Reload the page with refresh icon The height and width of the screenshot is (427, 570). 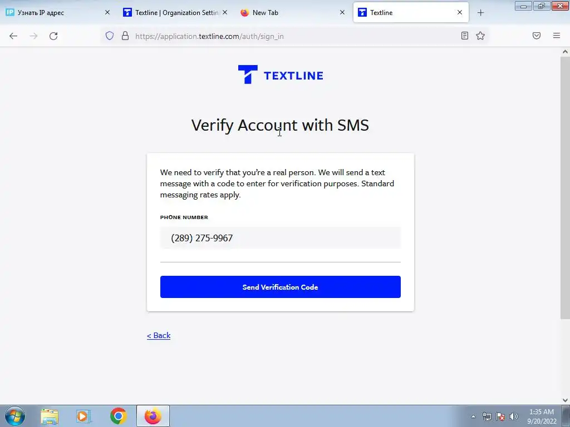[53, 36]
